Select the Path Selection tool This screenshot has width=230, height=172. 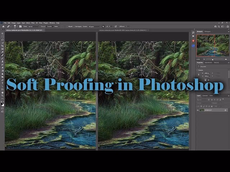tap(3, 86)
